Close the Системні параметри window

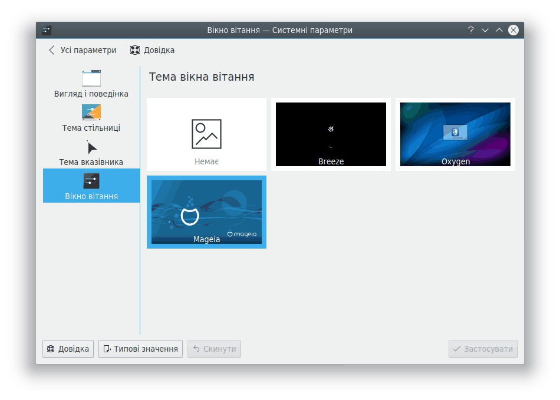point(513,30)
